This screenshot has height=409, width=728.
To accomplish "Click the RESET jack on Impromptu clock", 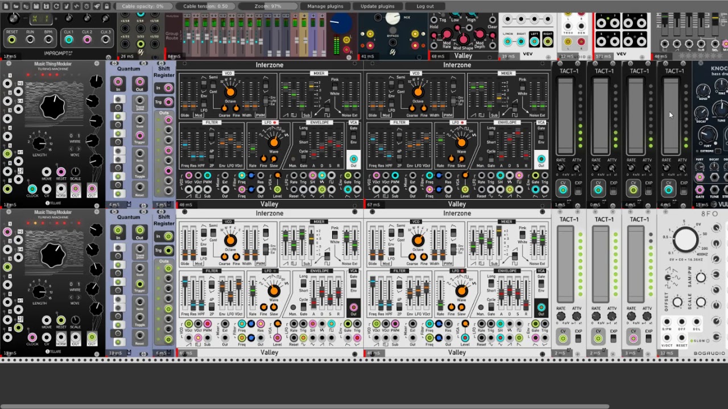I will coord(12,40).
